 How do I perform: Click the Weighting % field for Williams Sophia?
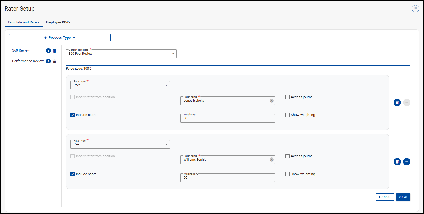(227, 178)
